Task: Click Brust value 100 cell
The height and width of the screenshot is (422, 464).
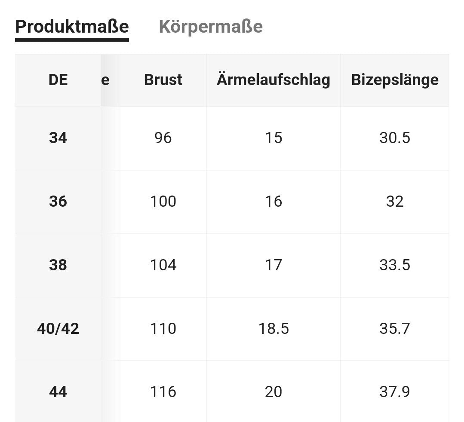Action: pyautogui.click(x=163, y=202)
